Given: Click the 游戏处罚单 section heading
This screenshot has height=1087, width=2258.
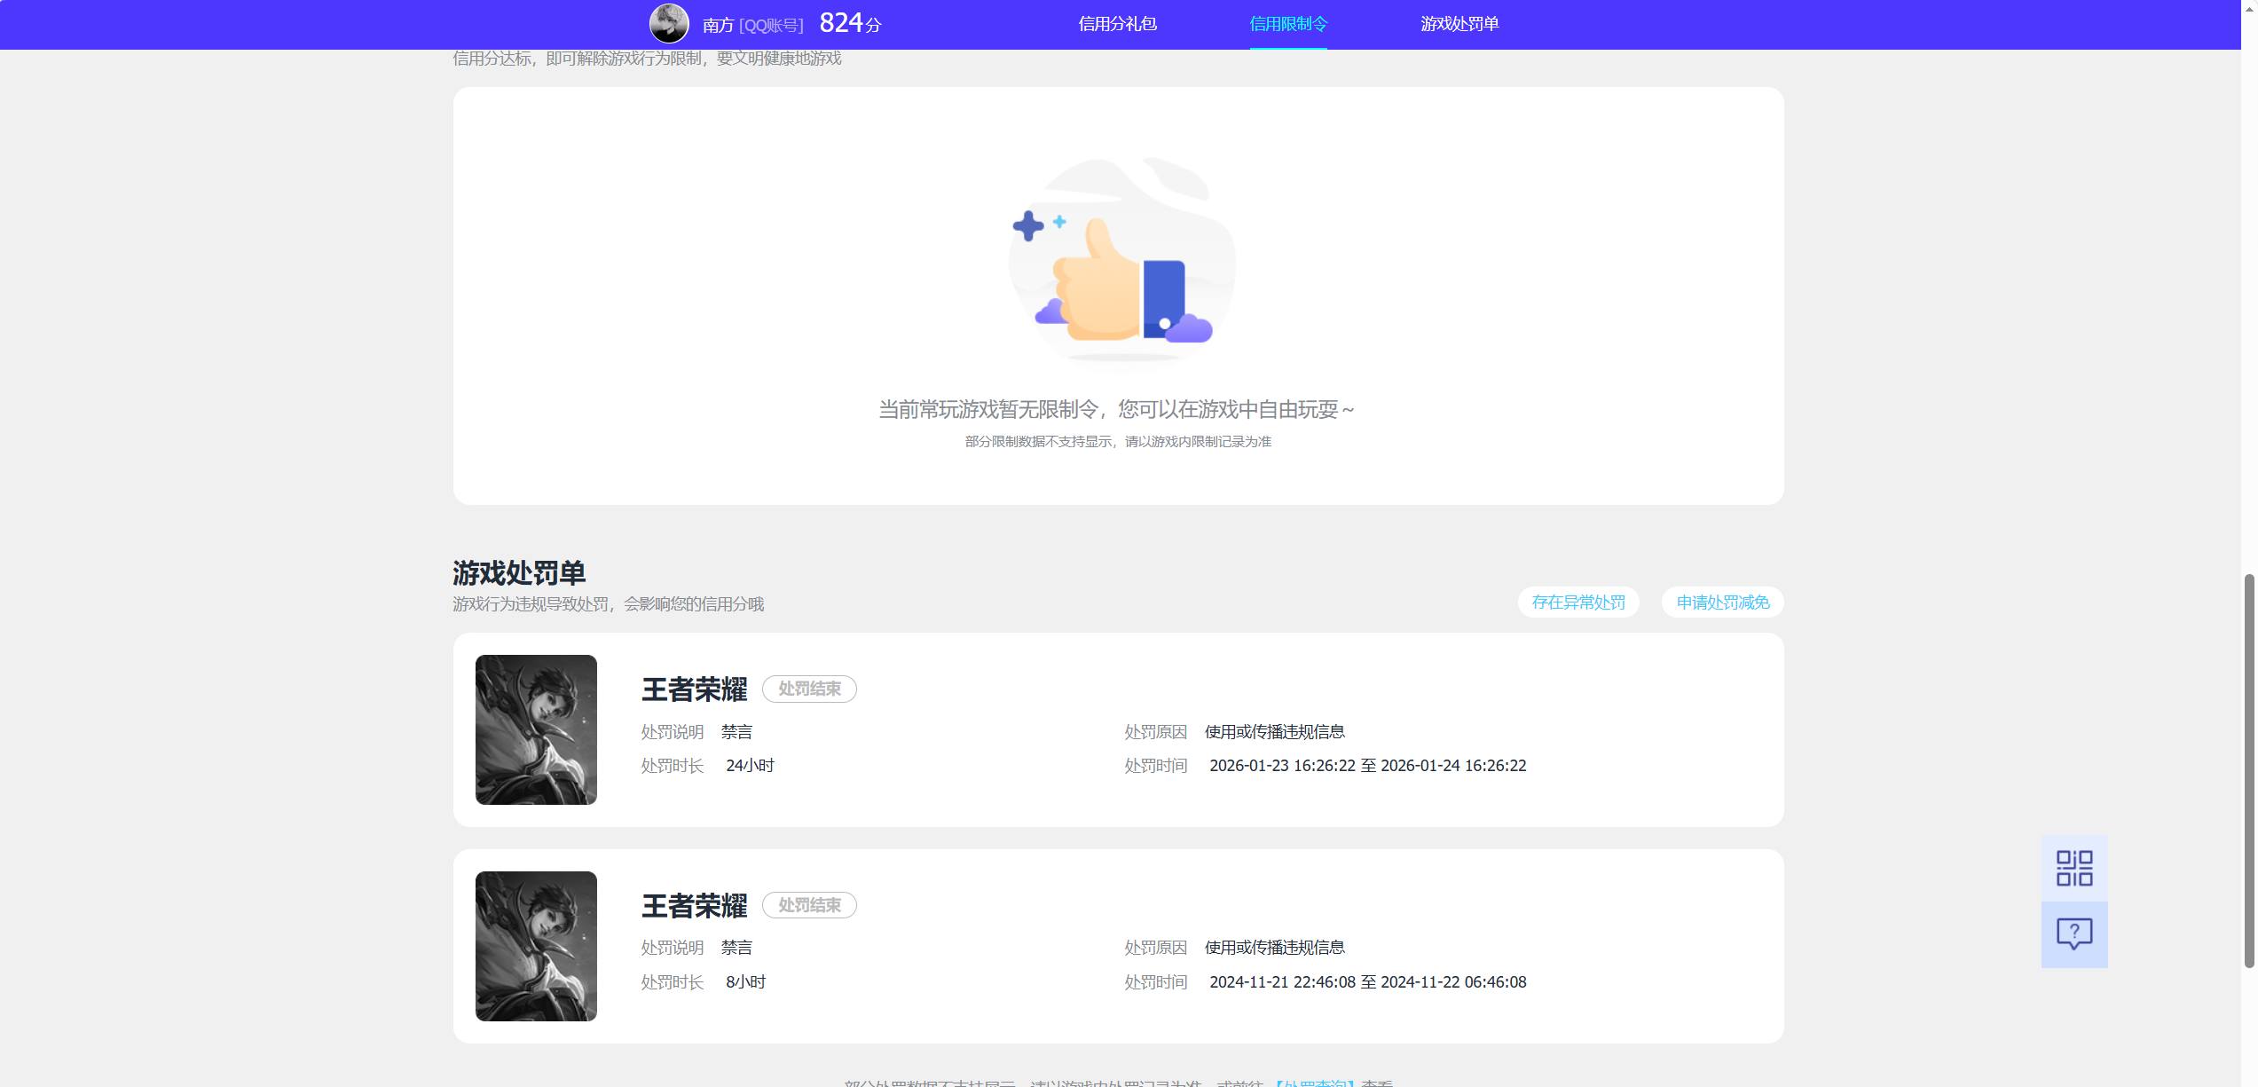Looking at the screenshot, I should (x=519, y=573).
